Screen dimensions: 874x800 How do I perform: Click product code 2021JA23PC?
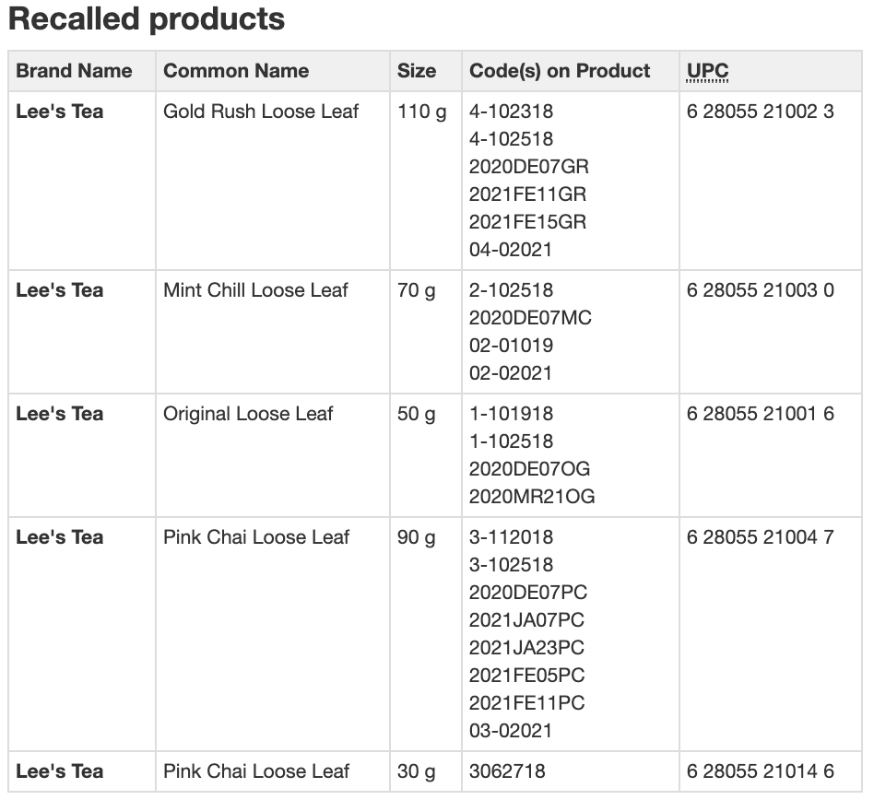pos(526,648)
